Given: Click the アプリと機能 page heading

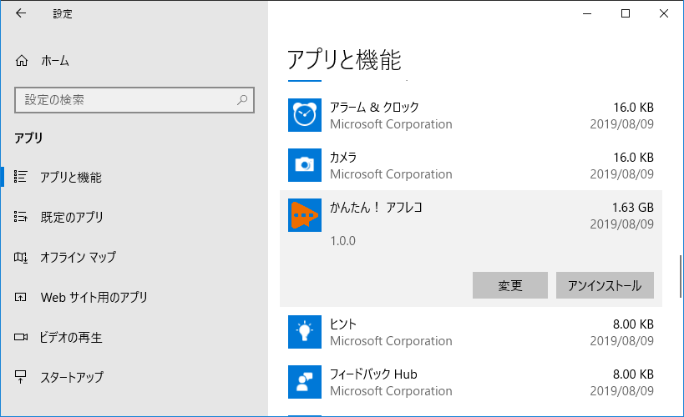Looking at the screenshot, I should 344,60.
